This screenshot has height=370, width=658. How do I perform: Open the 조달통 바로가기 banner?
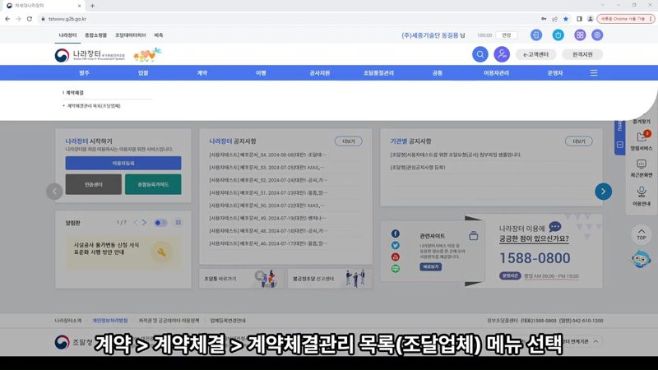(242, 279)
